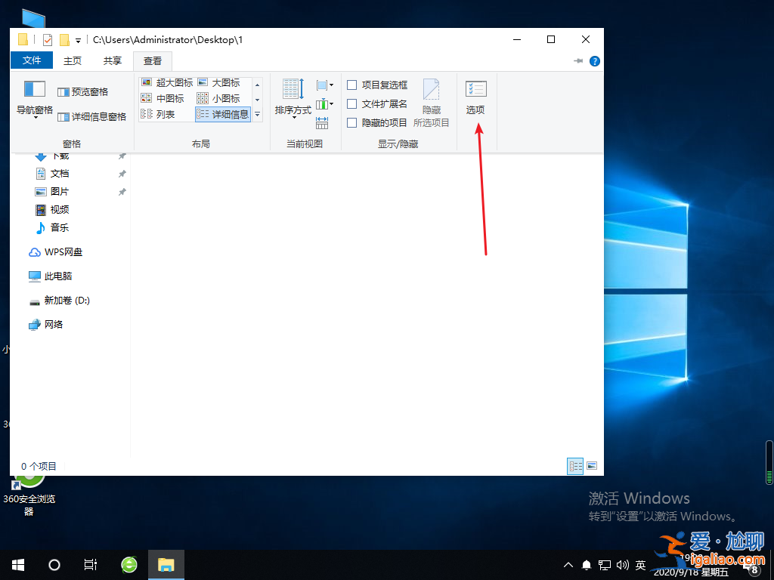The width and height of the screenshot is (774, 580).
Task: Click 隐藏所选项目 to hide selected items
Action: [432, 103]
